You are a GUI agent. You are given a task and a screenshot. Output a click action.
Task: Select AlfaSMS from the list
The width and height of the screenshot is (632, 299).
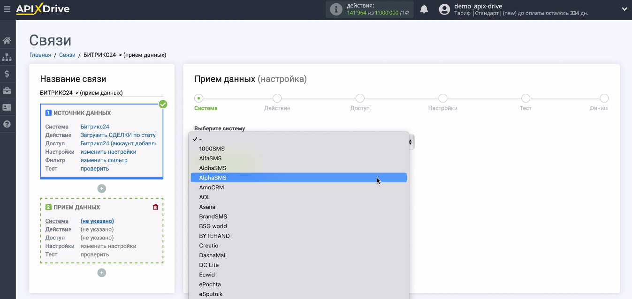pyautogui.click(x=299, y=158)
